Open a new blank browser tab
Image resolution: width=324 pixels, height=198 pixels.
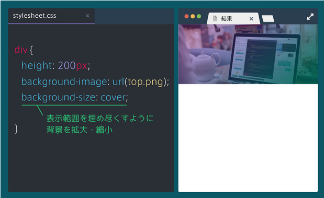(268, 19)
